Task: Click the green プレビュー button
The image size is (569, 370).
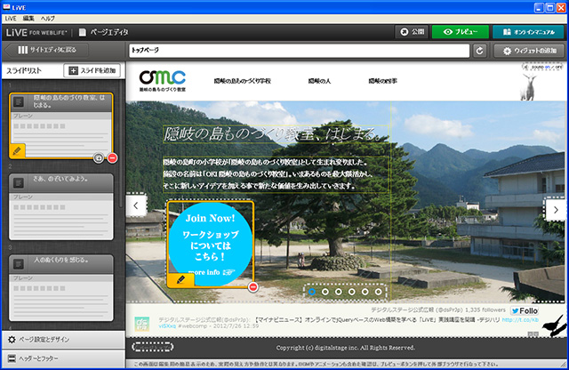Action: click(x=460, y=32)
